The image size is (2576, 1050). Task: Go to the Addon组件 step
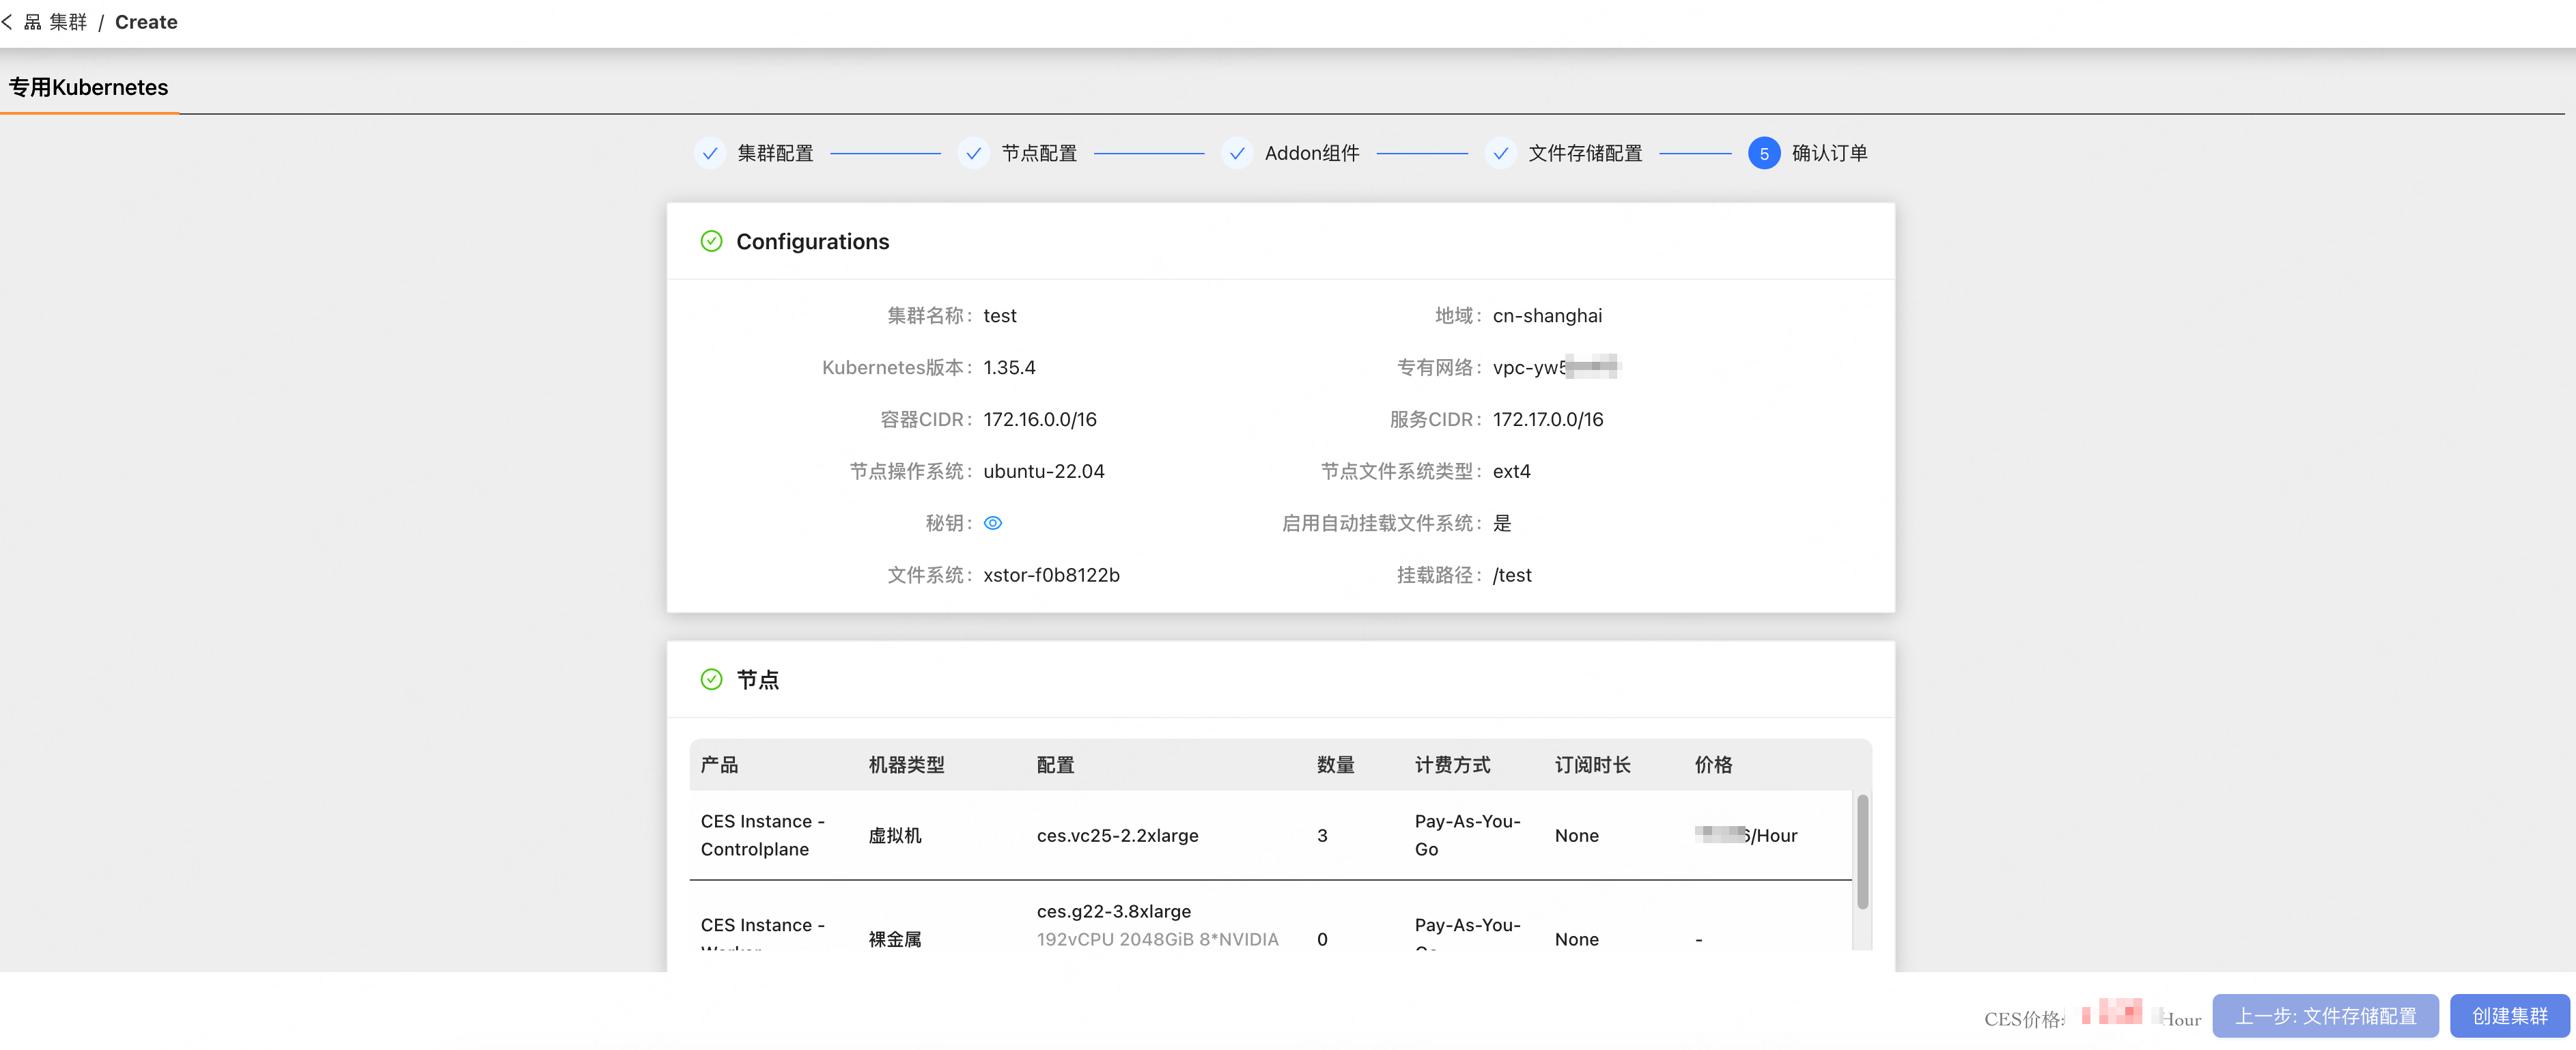(x=1312, y=153)
